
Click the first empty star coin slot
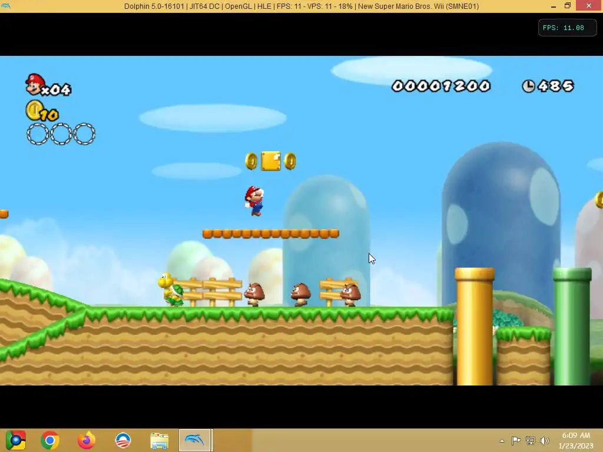point(38,134)
